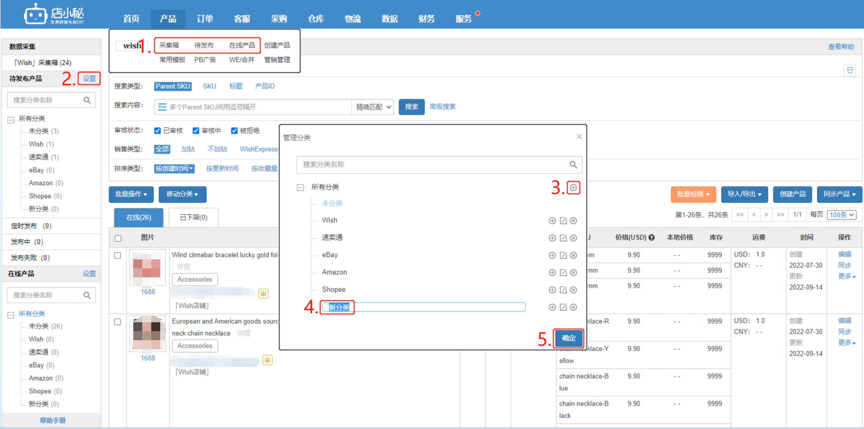Go to the last page with >>
The image size is (864, 429).
pos(781,215)
